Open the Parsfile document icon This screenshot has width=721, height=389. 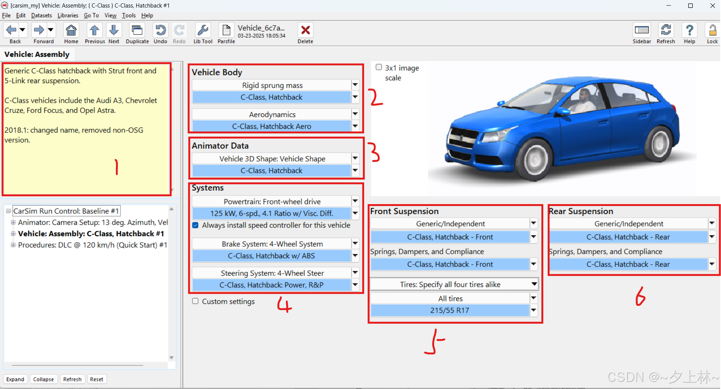tap(226, 30)
